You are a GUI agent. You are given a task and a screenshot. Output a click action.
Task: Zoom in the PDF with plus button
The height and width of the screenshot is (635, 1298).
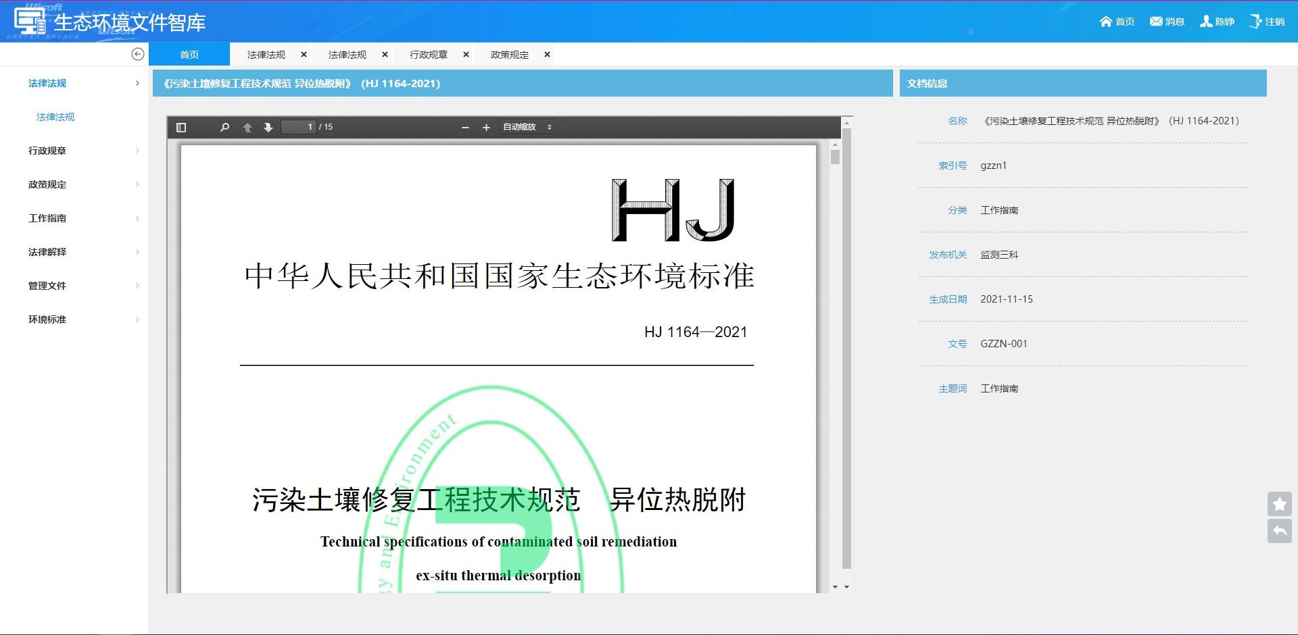point(486,128)
